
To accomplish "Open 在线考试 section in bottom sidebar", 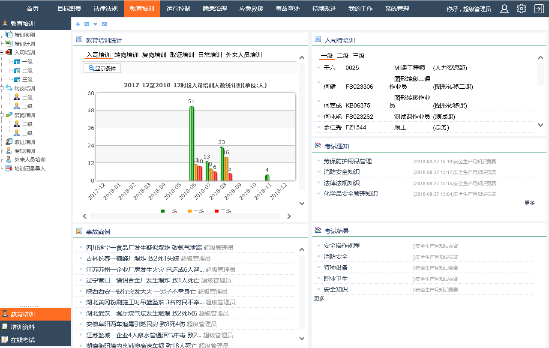I will coord(35,340).
